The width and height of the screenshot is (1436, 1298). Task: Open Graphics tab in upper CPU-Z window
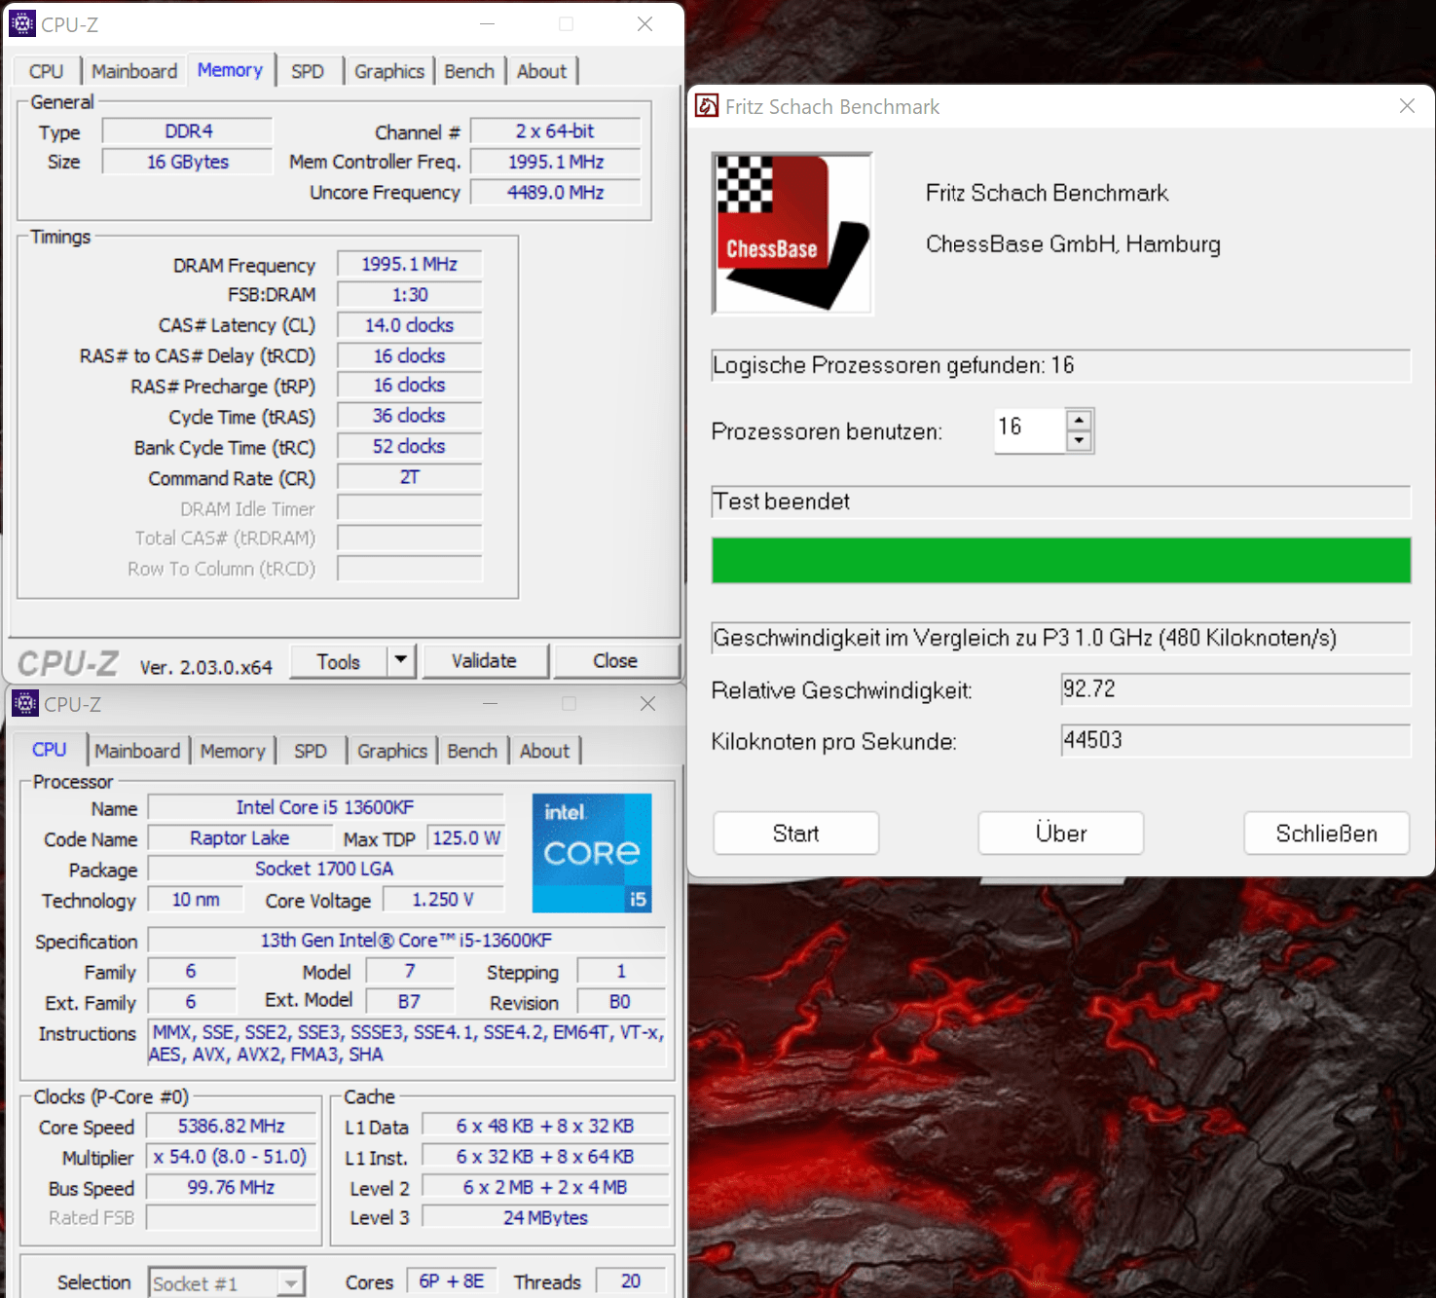pos(389,71)
